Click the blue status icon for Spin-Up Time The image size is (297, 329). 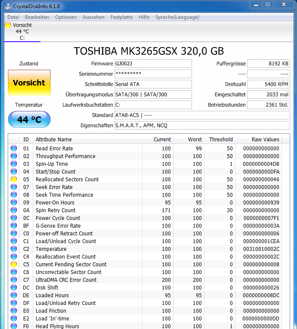click(x=14, y=164)
